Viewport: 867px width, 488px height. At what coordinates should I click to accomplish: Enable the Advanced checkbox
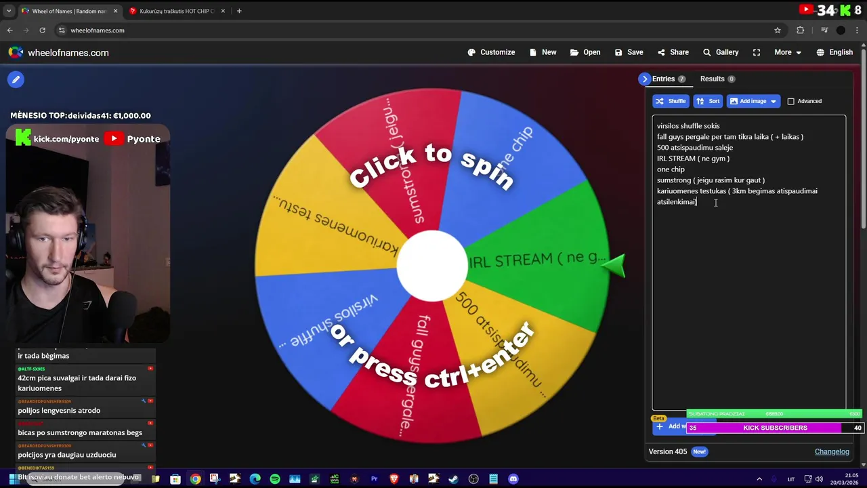[790, 101]
